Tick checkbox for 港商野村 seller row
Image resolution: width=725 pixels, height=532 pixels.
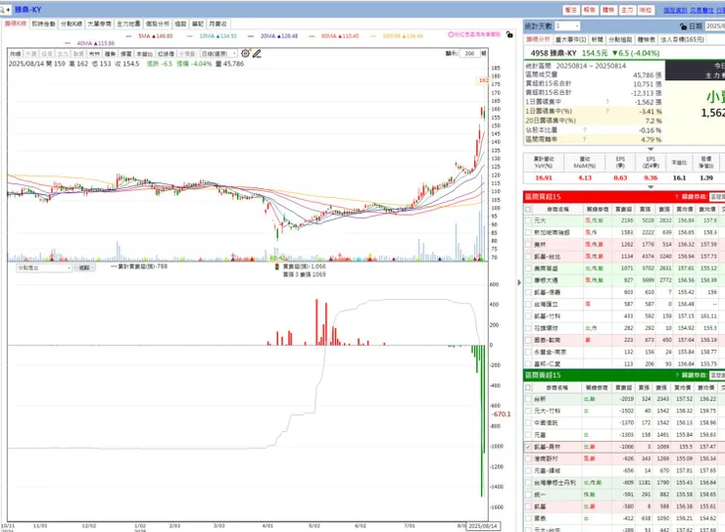tap(528, 459)
